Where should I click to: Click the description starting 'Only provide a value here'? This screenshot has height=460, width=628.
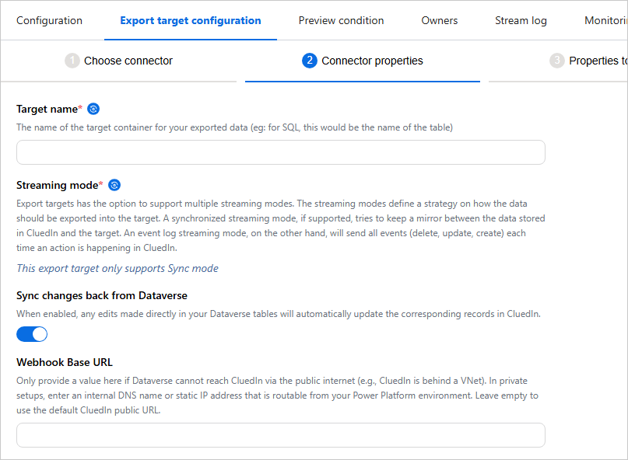[x=277, y=396]
